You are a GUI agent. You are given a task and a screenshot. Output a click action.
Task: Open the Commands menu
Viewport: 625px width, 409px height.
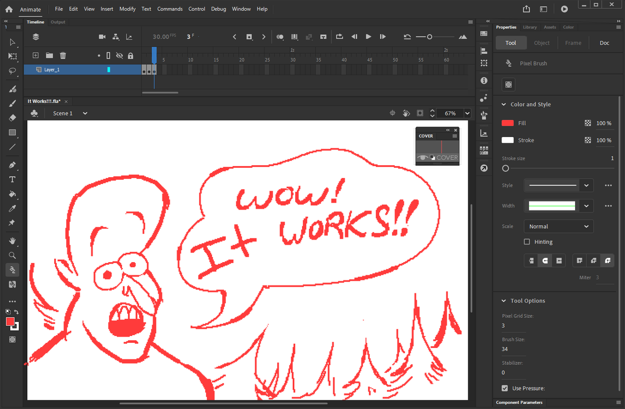pyautogui.click(x=170, y=9)
